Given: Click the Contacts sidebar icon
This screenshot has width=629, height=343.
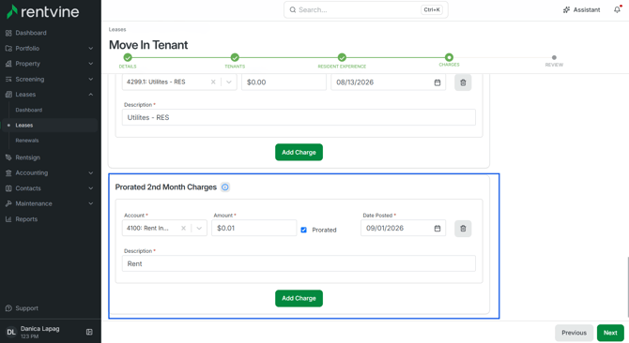Looking at the screenshot, I should (8, 188).
